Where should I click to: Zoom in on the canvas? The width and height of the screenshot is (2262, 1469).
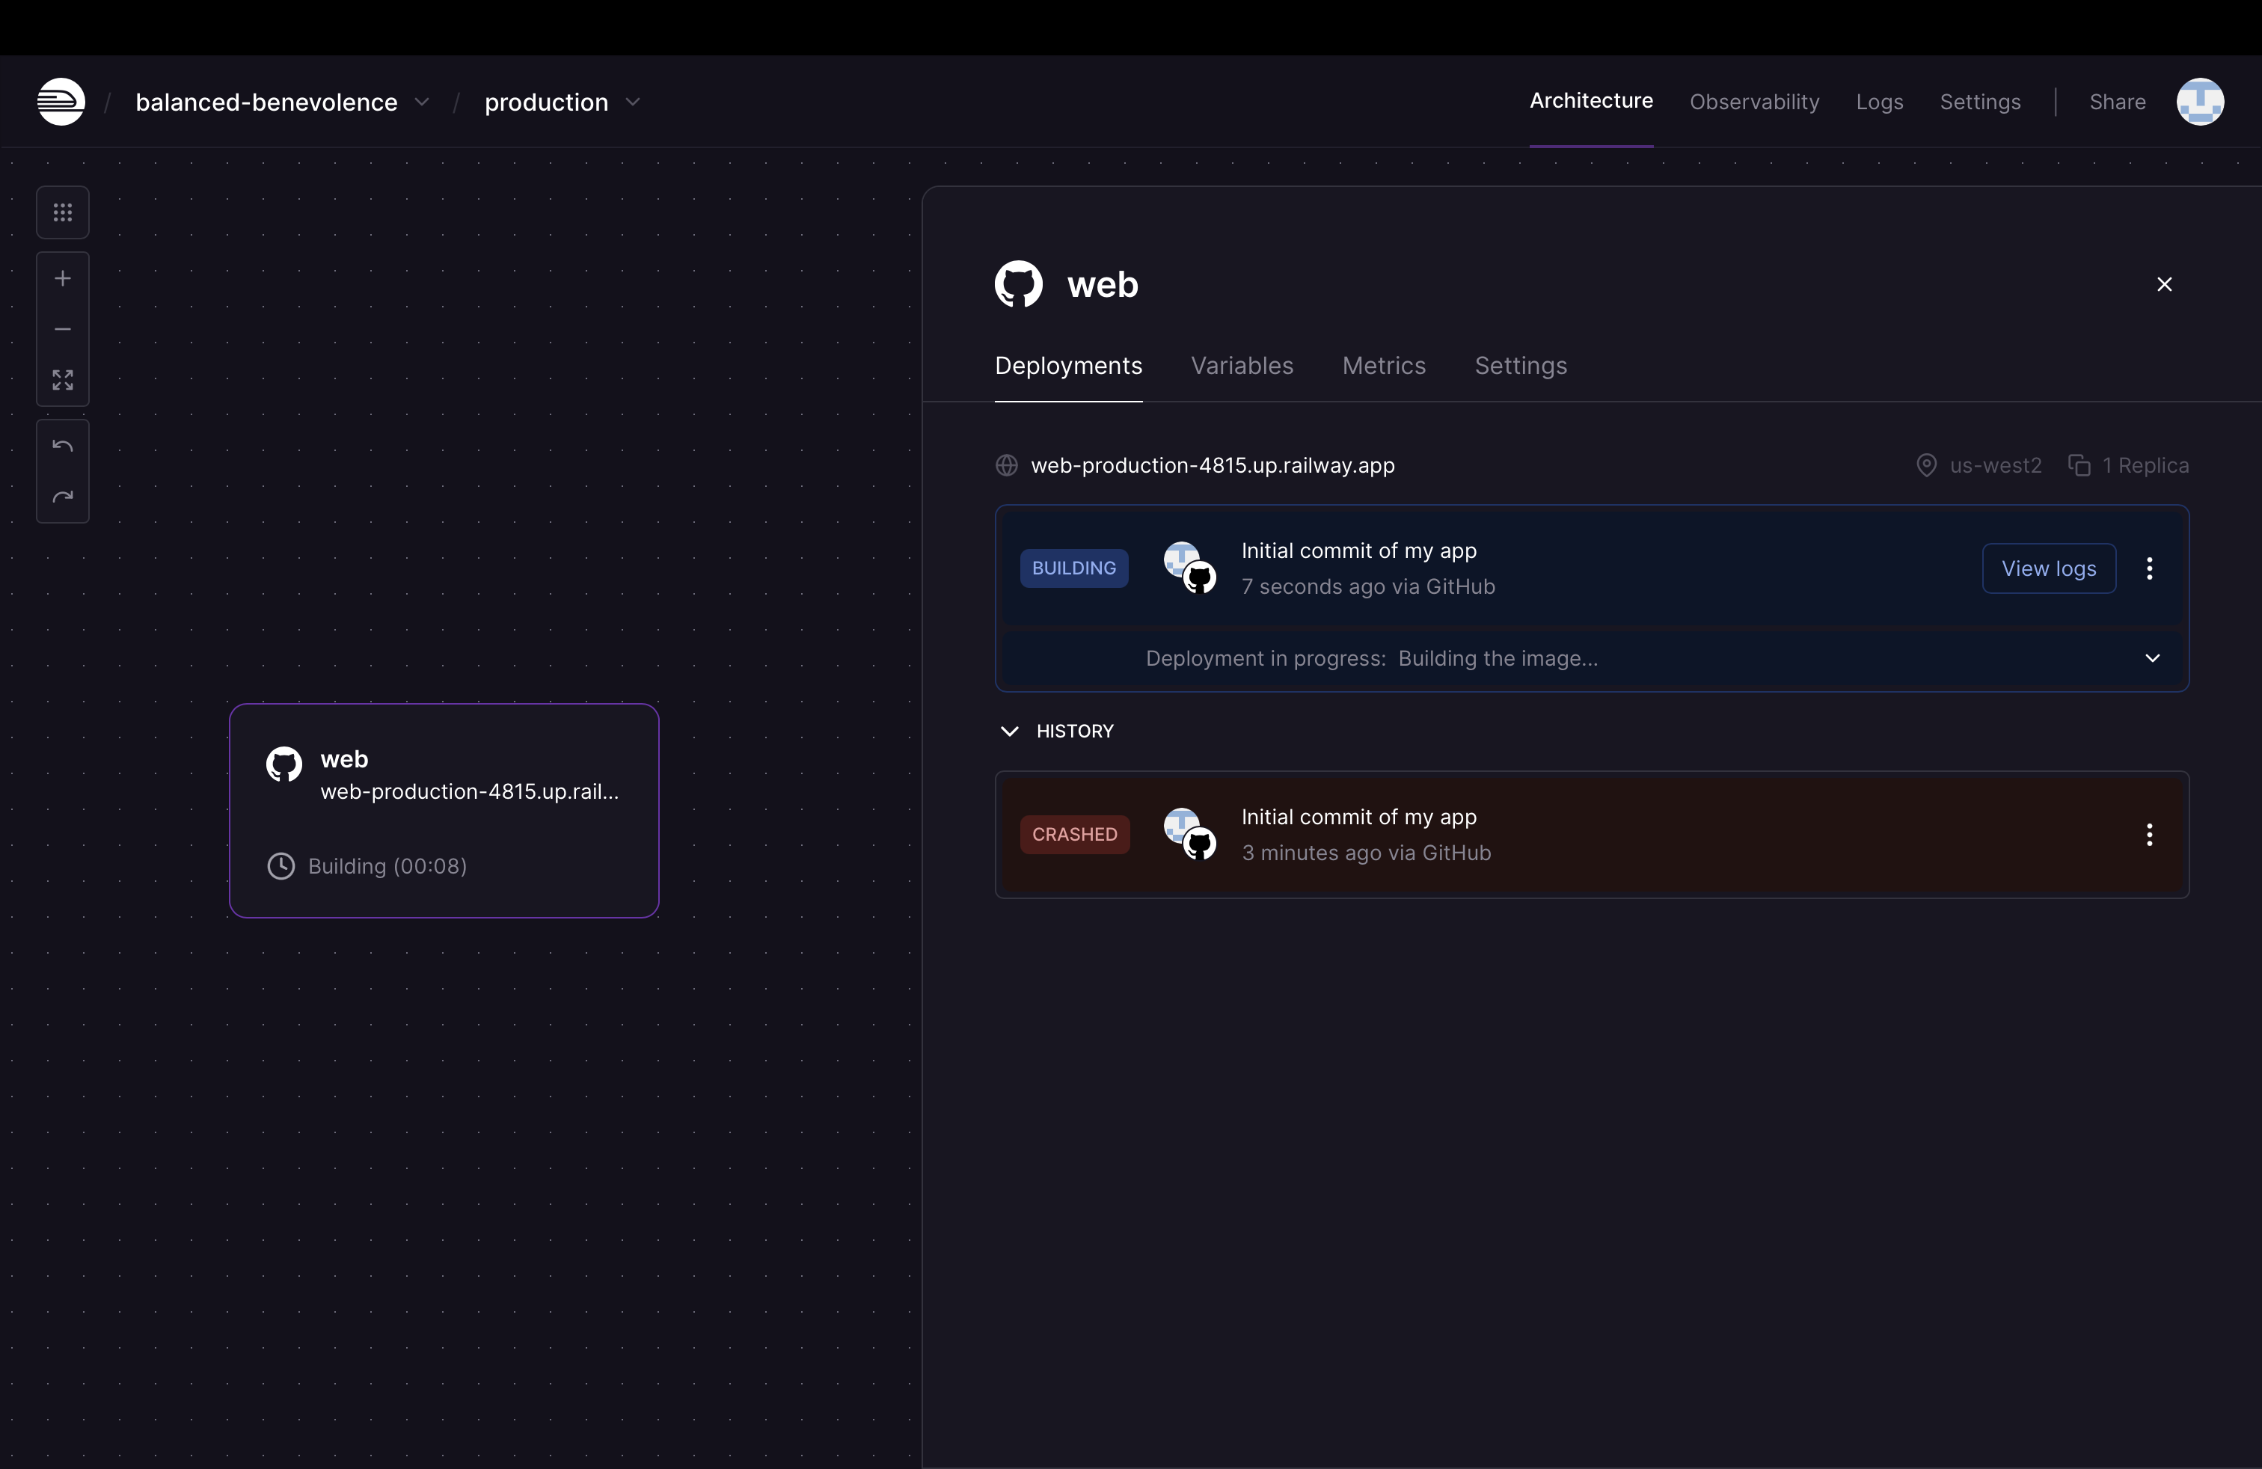tap(63, 278)
